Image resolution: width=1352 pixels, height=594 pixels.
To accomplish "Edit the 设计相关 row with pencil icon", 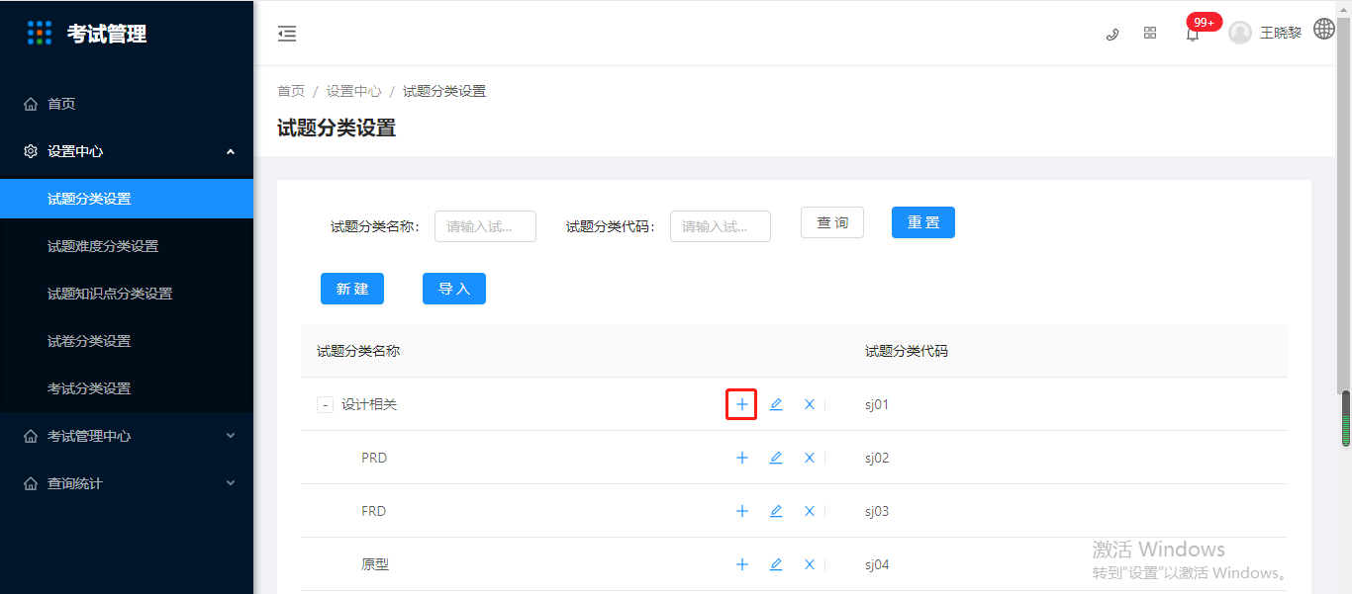I will tap(776, 404).
